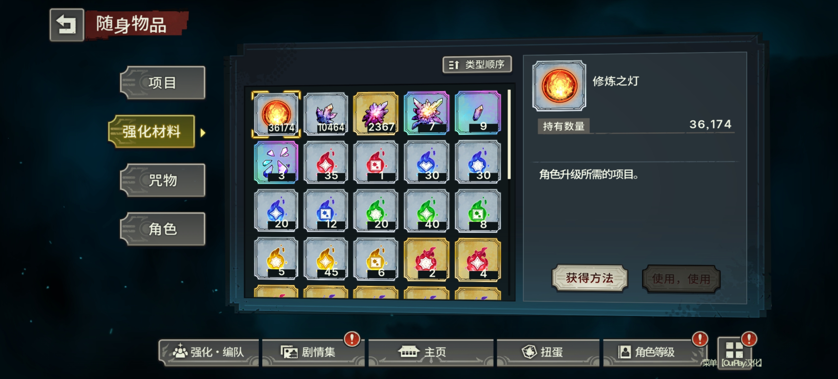Viewport: 838px width, 379px height.
Task: Switch to the 咒物 category tab
Action: point(163,180)
